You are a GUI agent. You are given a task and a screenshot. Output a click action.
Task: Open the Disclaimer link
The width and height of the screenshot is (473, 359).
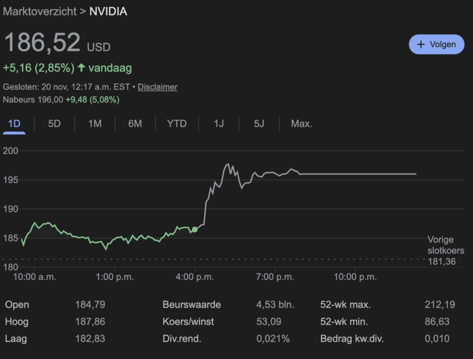click(158, 87)
